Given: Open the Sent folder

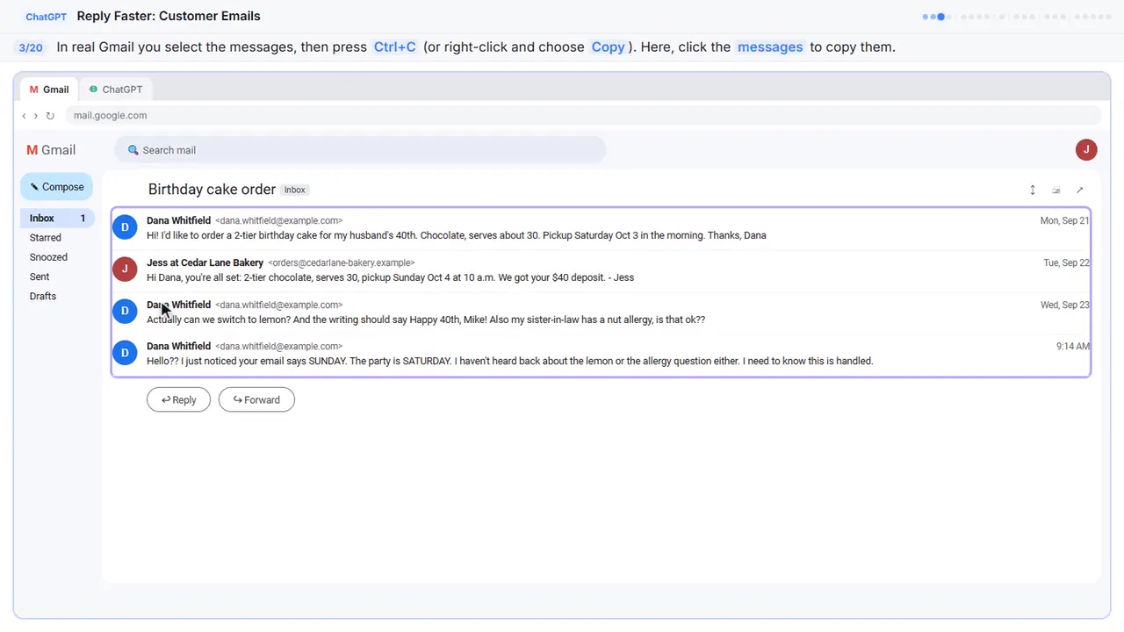Looking at the screenshot, I should point(40,276).
